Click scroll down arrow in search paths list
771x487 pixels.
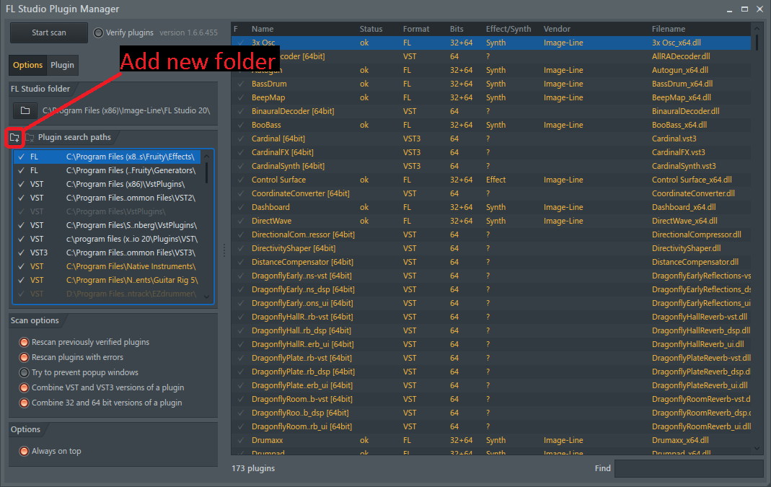point(207,296)
